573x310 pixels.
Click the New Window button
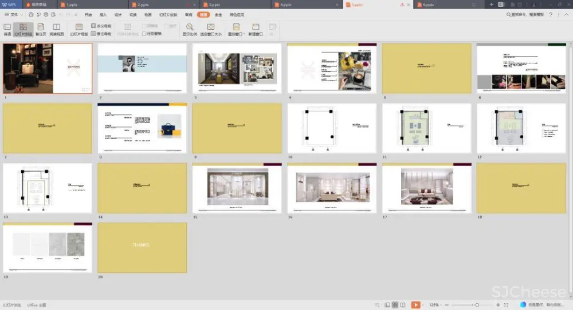tap(256, 29)
